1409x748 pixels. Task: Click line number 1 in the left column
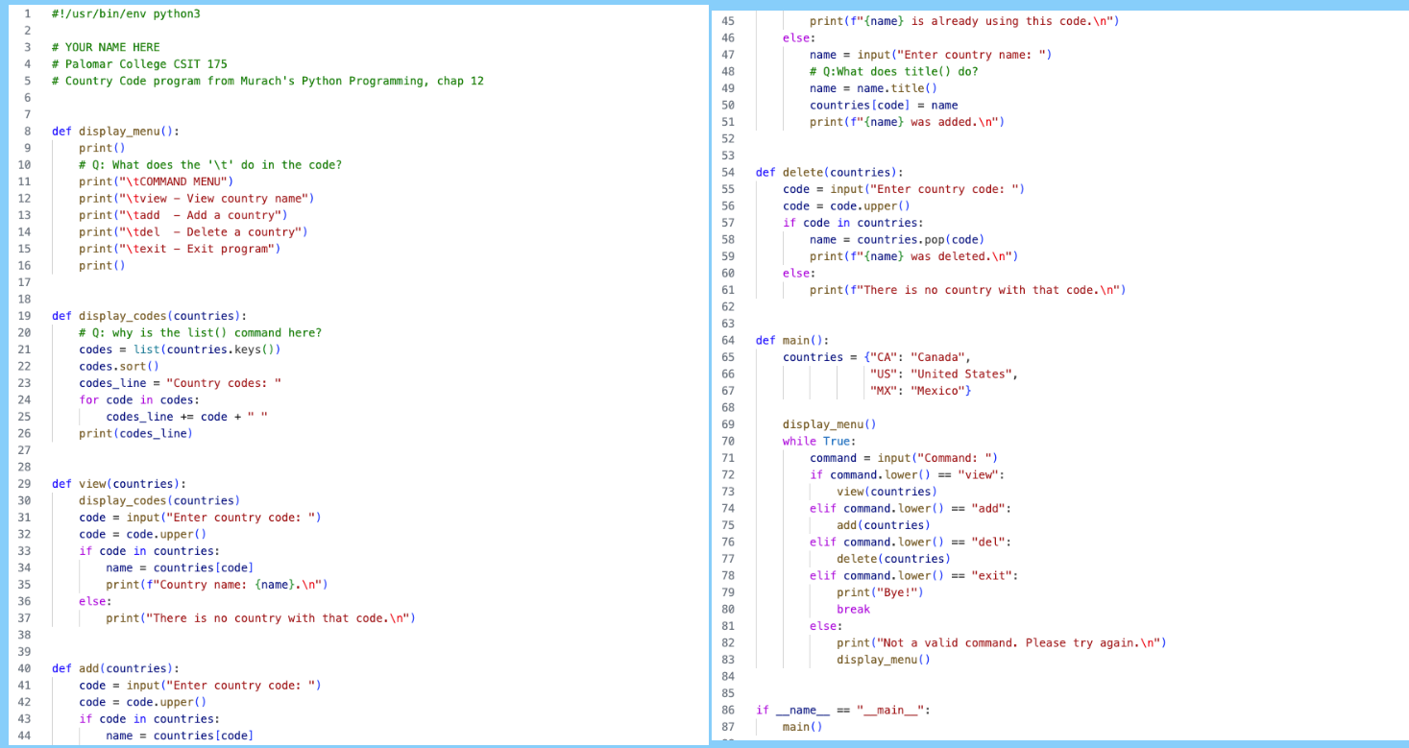(x=27, y=13)
